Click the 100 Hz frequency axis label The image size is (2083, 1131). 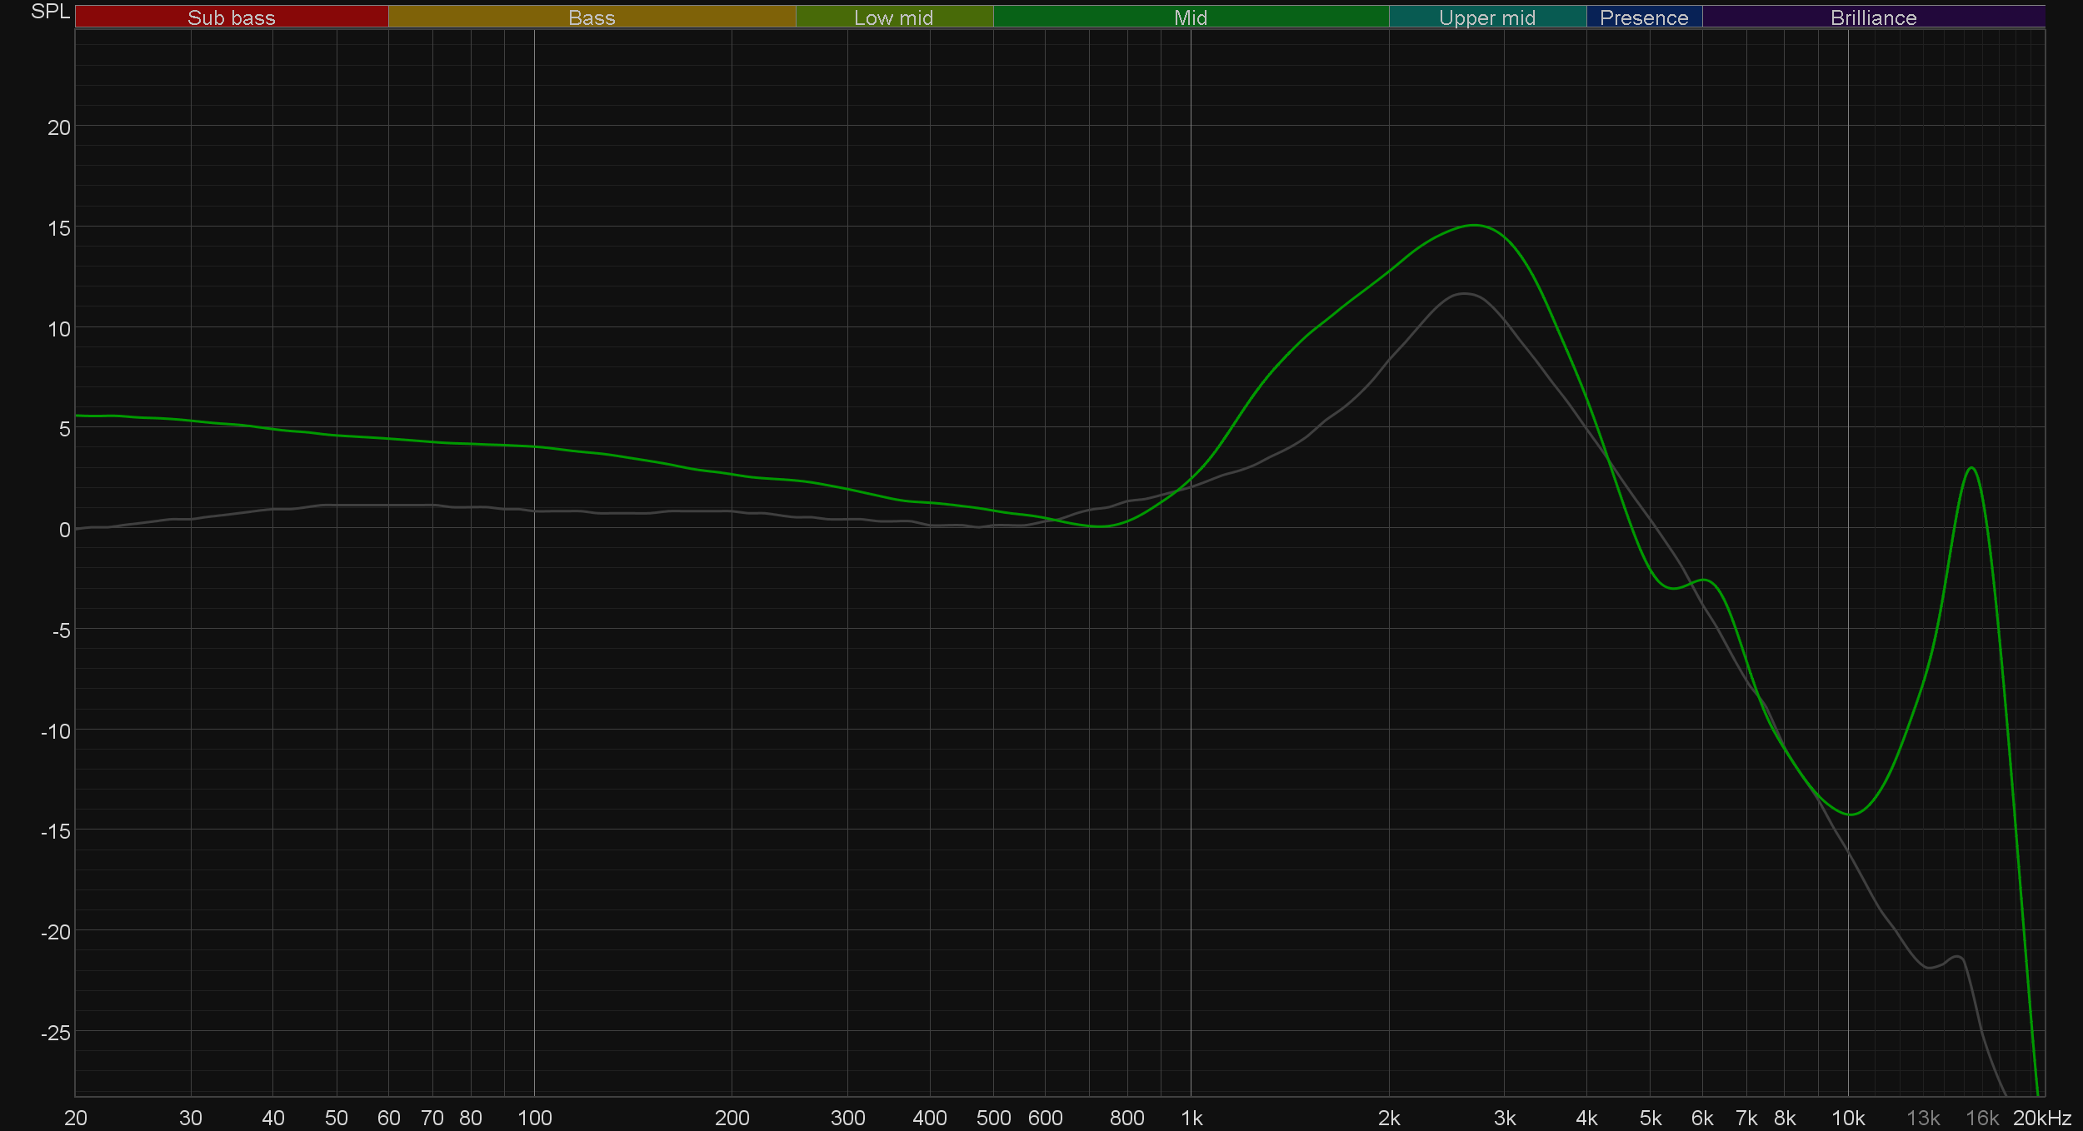534,1118
